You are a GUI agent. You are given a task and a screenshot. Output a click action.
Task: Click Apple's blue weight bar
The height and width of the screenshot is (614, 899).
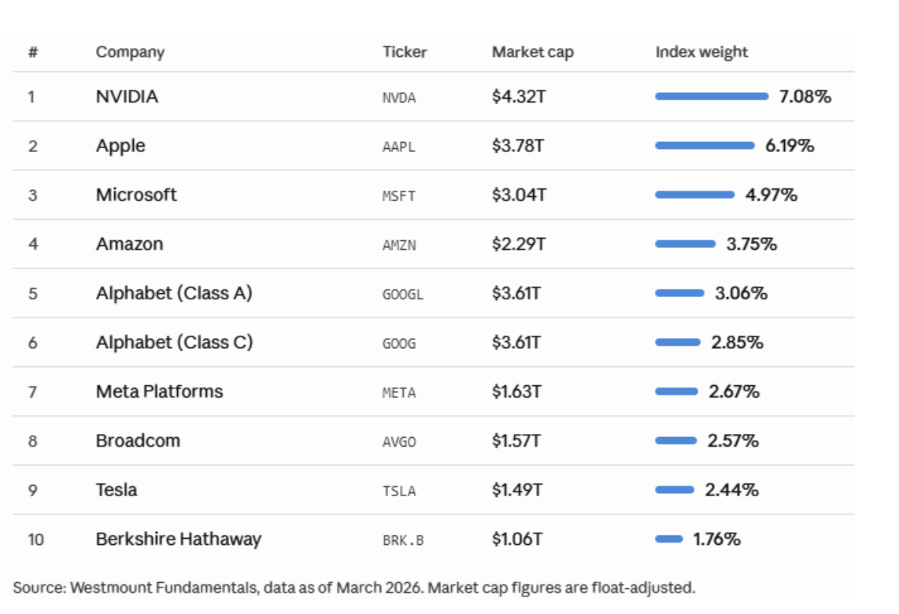coord(704,145)
